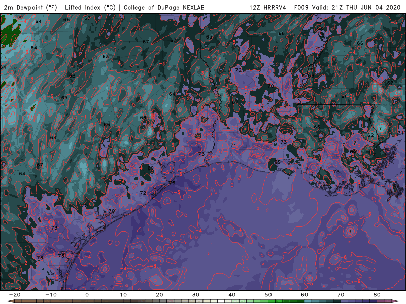Image resolution: width=406 pixels, height=304 pixels.
Task: Click the 75 dewpoint value on the map
Action: point(336,172)
